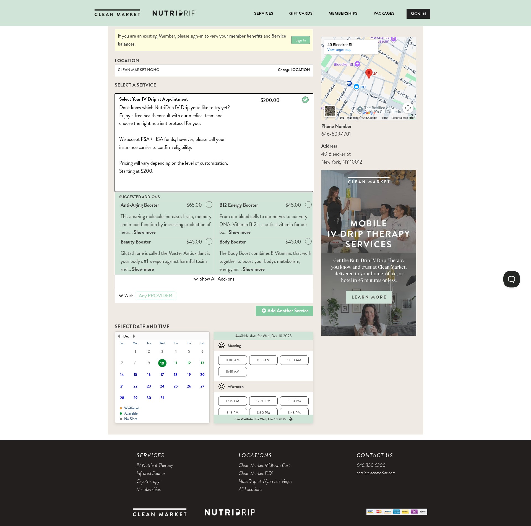Viewport: 531px width, 526px height.
Task: Open View larger map link
Action: (339, 50)
